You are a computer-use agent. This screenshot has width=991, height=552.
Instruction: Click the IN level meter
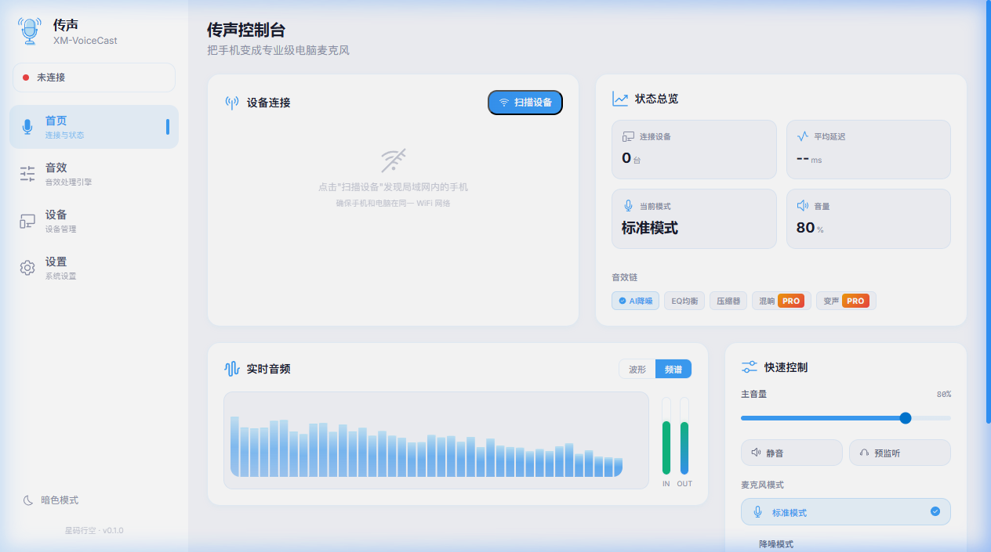coord(666,435)
